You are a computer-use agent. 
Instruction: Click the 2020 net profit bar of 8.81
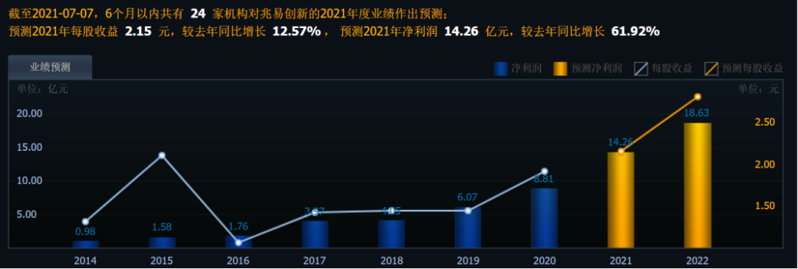coord(544,218)
